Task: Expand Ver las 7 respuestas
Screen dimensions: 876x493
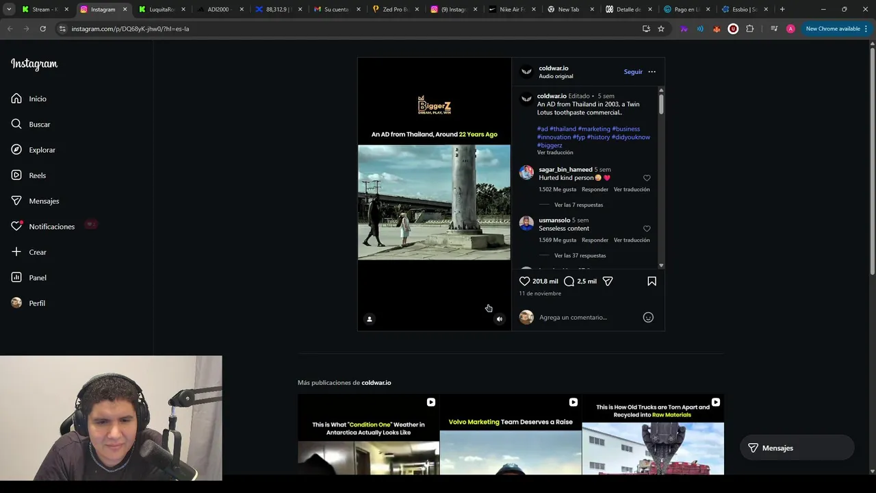Action: coord(578,205)
